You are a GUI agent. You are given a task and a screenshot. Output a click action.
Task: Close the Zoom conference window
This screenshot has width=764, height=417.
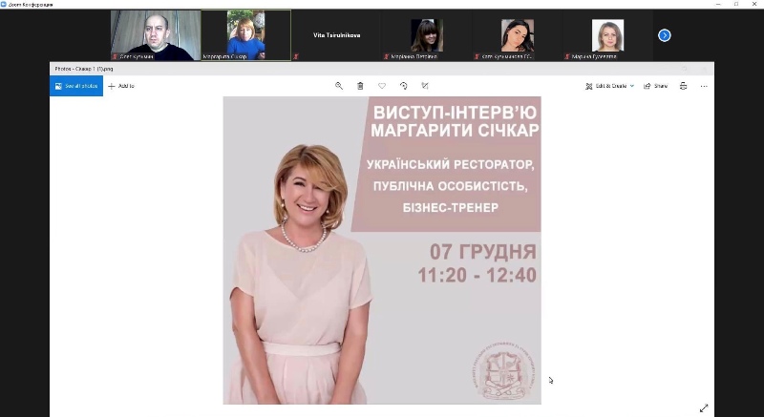[x=754, y=4]
